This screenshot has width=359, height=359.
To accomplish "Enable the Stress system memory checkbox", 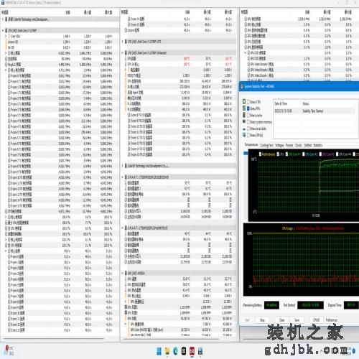I will coord(248,122).
